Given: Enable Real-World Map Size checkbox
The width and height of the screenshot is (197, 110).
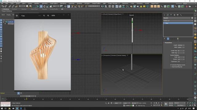Looking at the screenshot, I should (x=171, y=67).
